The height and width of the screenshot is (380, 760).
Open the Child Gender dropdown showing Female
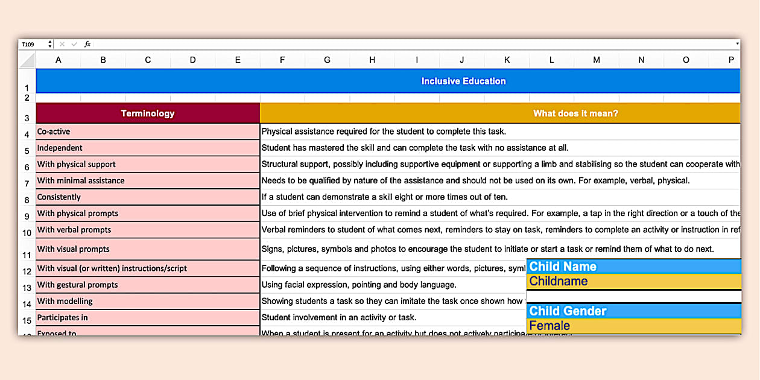coord(633,325)
